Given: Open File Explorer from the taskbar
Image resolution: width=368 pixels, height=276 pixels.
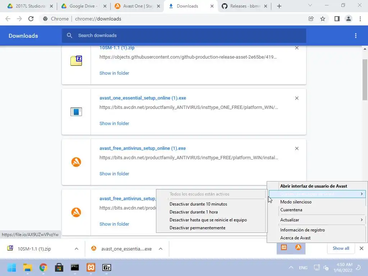Looking at the screenshot, I should (27, 267).
